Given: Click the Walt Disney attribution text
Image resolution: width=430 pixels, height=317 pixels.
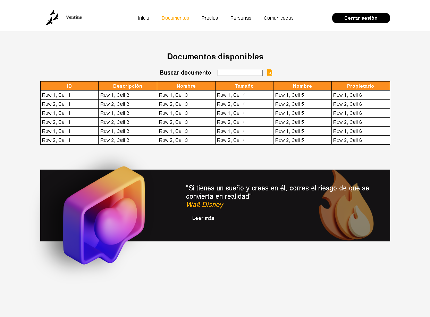Looking at the screenshot, I should (x=205, y=205).
